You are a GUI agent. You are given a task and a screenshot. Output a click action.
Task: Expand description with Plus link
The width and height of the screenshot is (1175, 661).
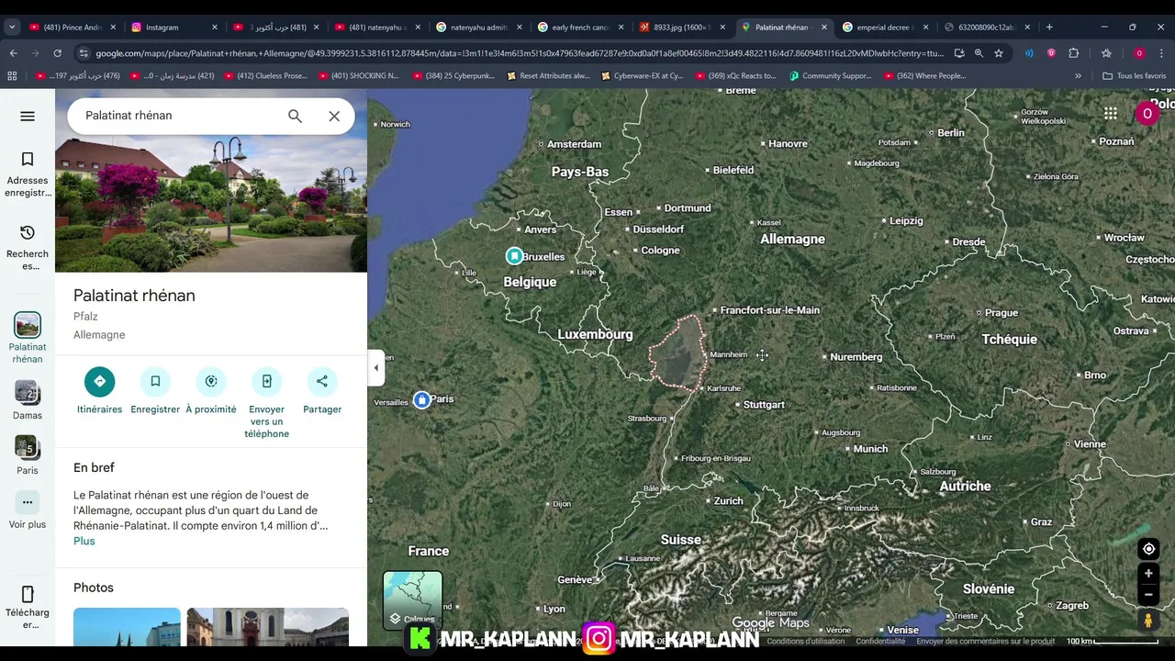[x=84, y=541]
